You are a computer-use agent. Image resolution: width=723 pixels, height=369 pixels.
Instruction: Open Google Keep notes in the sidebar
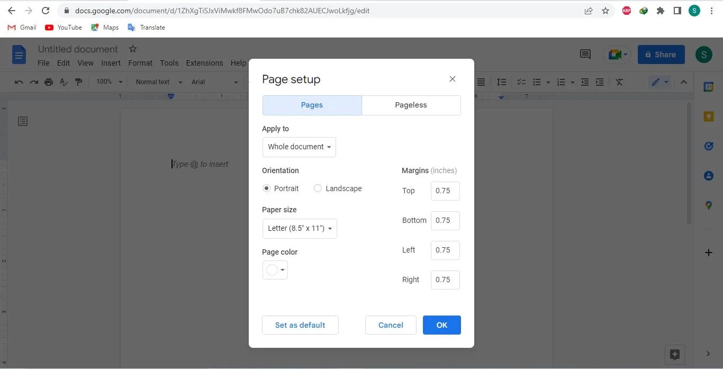709,116
